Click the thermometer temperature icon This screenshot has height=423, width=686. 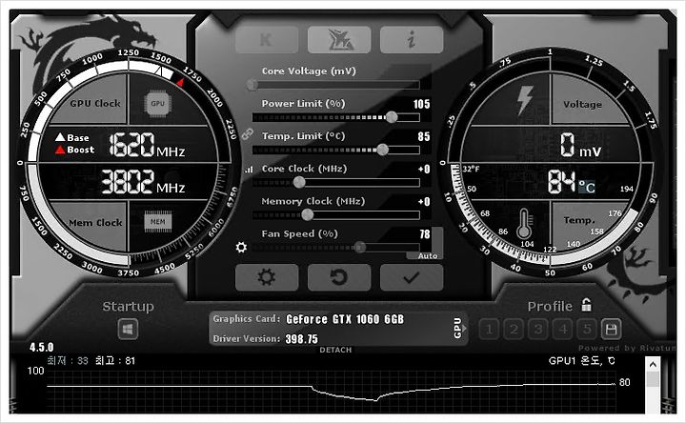524,223
